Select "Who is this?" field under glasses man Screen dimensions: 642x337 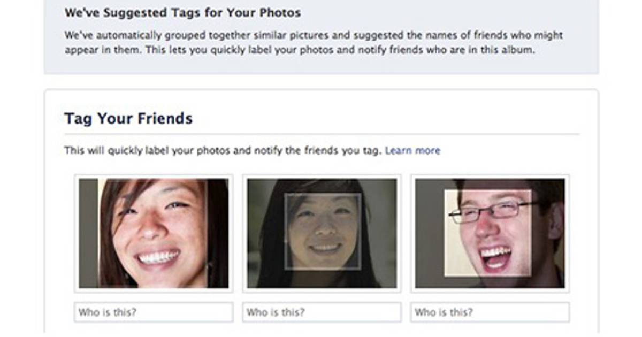pos(490,312)
